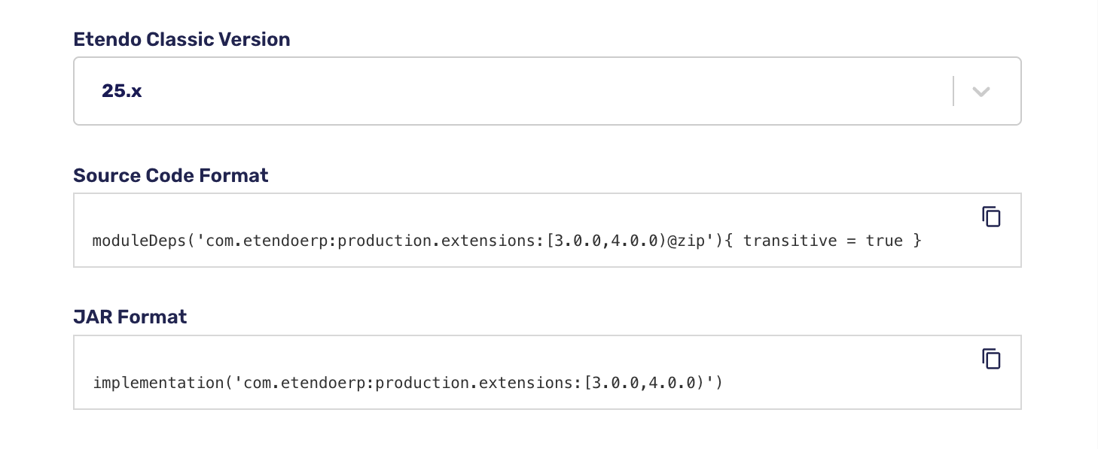
Task: Click the moduleDeps keyword in code
Action: coord(139,241)
